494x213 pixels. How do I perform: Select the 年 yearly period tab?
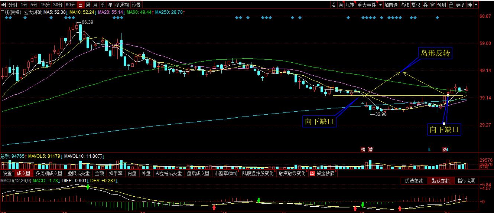tap(110, 5)
